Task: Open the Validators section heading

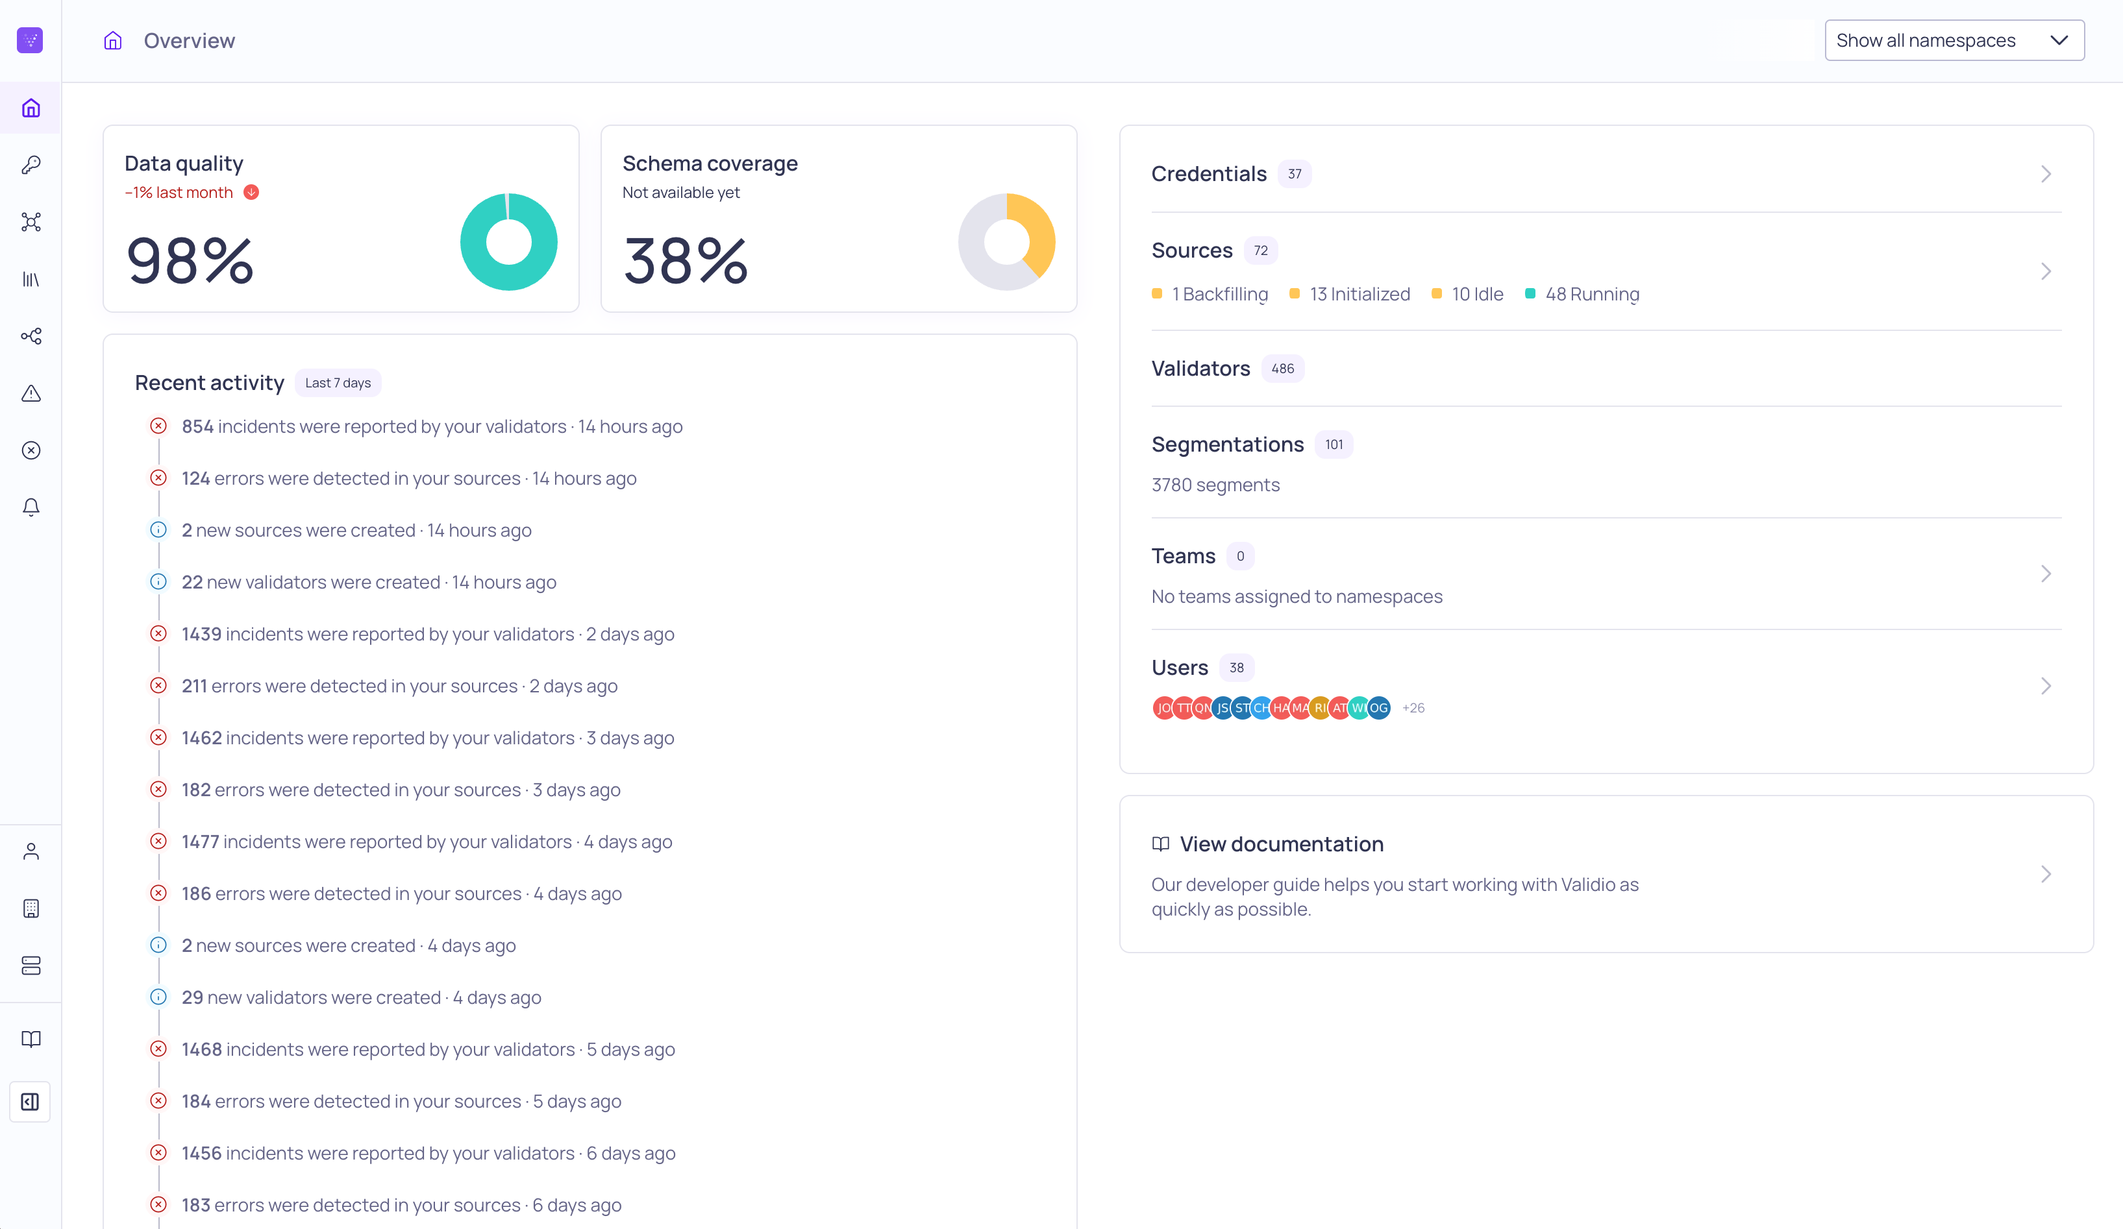Action: 1200,369
